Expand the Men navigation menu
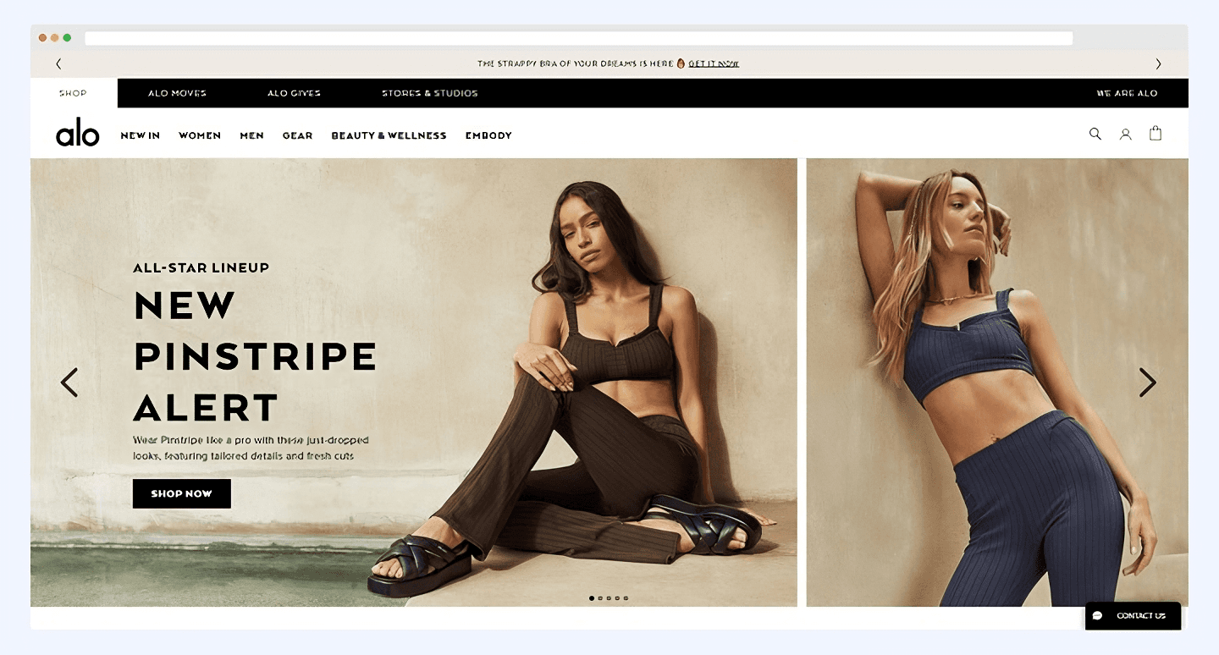The width and height of the screenshot is (1219, 655). click(251, 135)
